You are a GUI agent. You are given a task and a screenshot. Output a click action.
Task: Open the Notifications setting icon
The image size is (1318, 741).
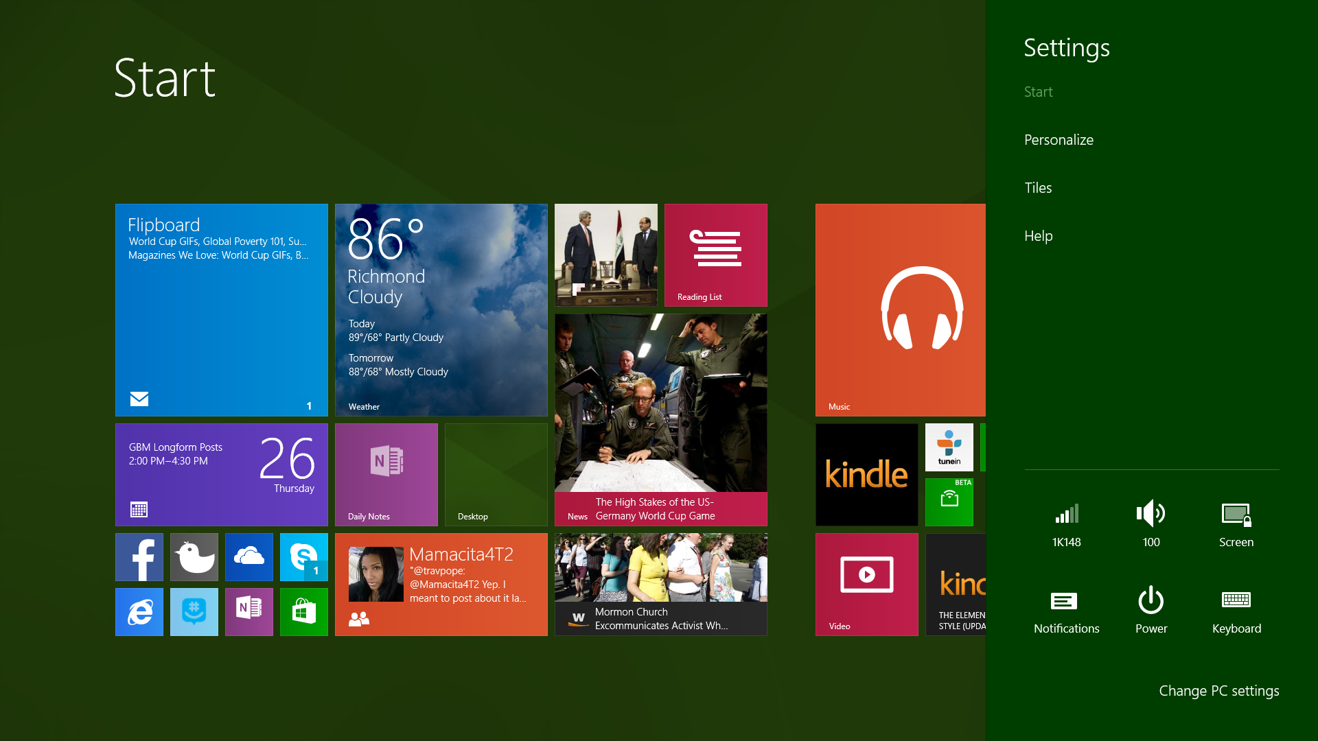pyautogui.click(x=1066, y=611)
